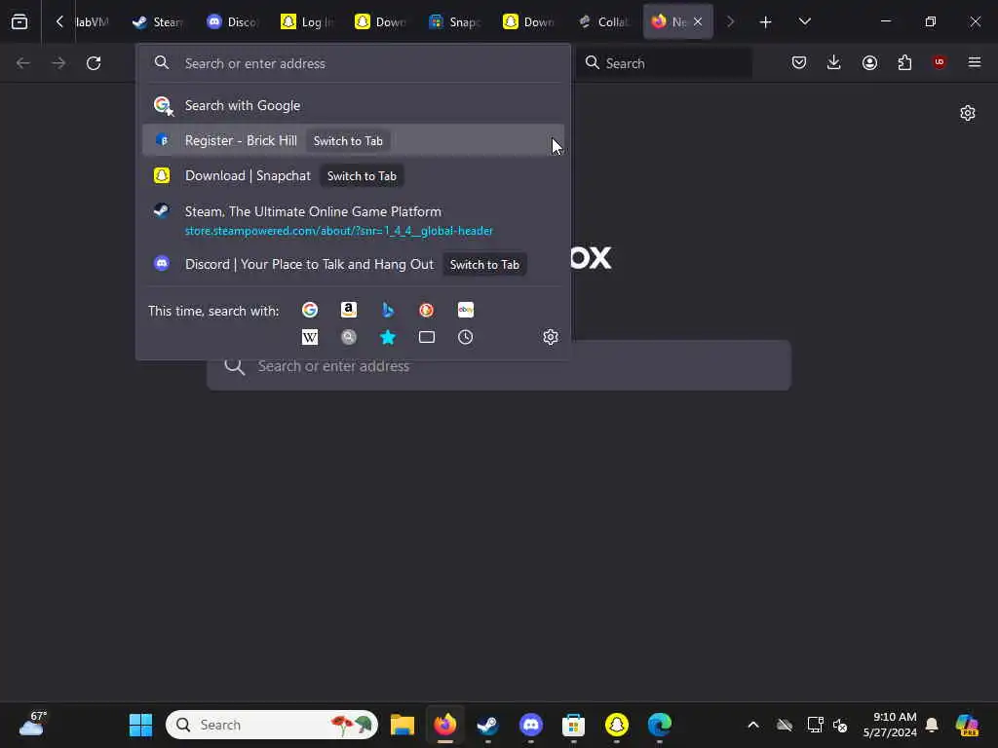The width and height of the screenshot is (998, 748).
Task: Search history using the clock icon
Action: (465, 337)
